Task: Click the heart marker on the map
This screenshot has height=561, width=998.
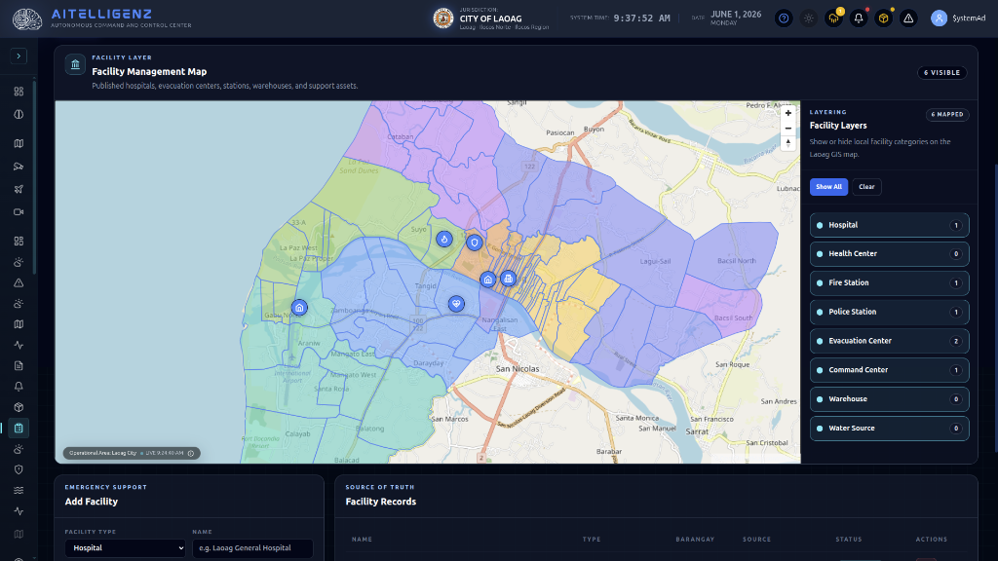Action: [456, 304]
